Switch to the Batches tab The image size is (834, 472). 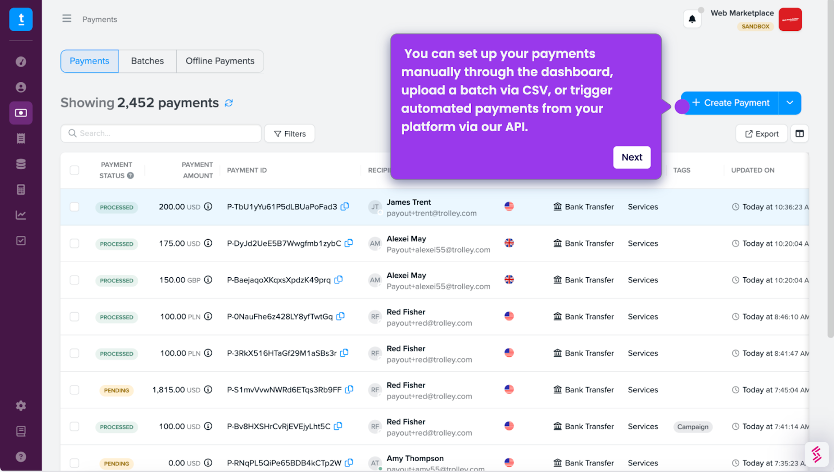(148, 61)
